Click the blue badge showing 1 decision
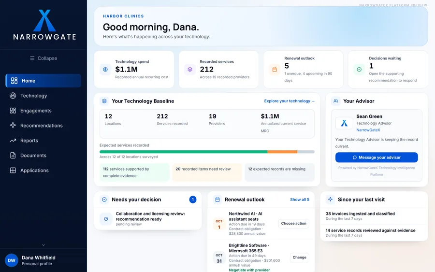Screen dimensions: 435x272 point(193,200)
